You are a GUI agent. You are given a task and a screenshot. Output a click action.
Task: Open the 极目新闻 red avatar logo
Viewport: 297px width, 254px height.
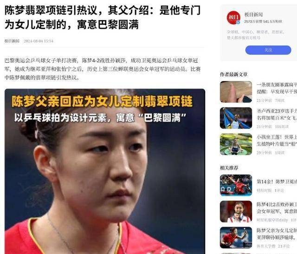pos(233,18)
